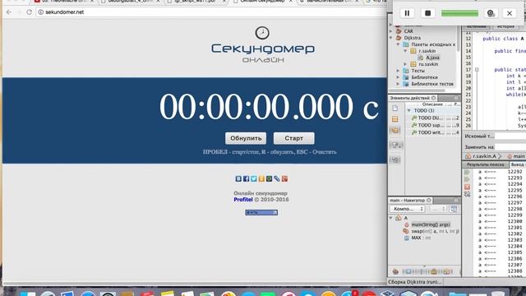The image size is (526, 296).
Task: Collapse code fold at line 17
Action: (x=477, y=70)
